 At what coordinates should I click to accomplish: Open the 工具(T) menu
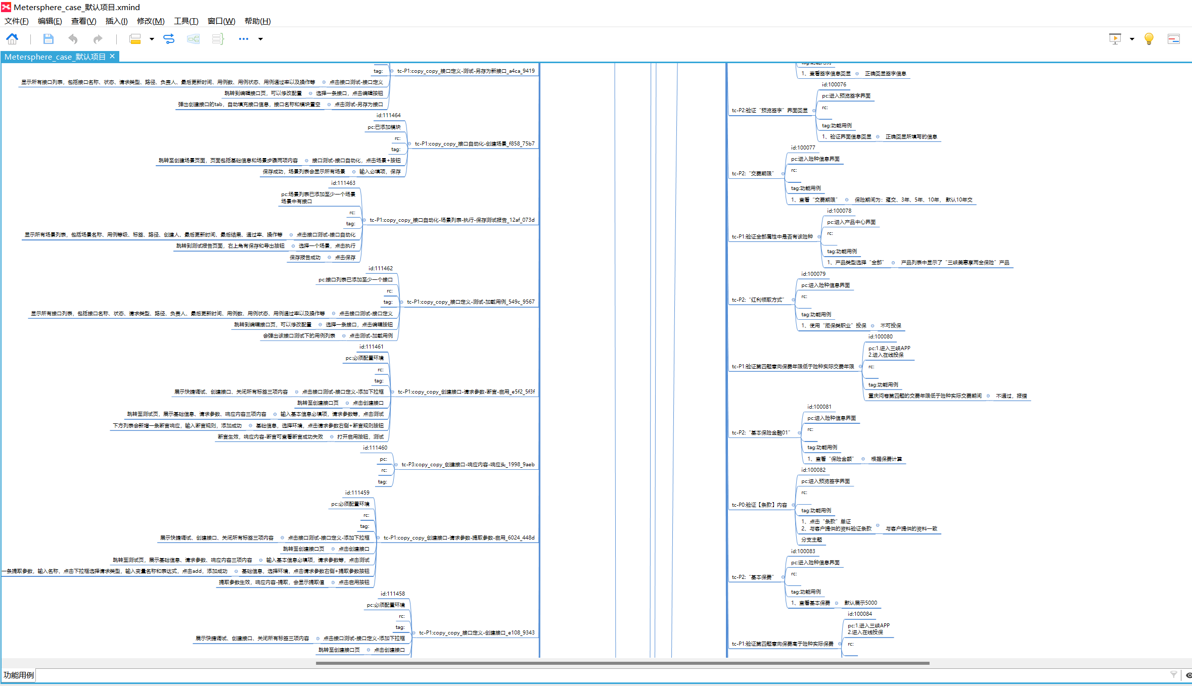click(186, 21)
